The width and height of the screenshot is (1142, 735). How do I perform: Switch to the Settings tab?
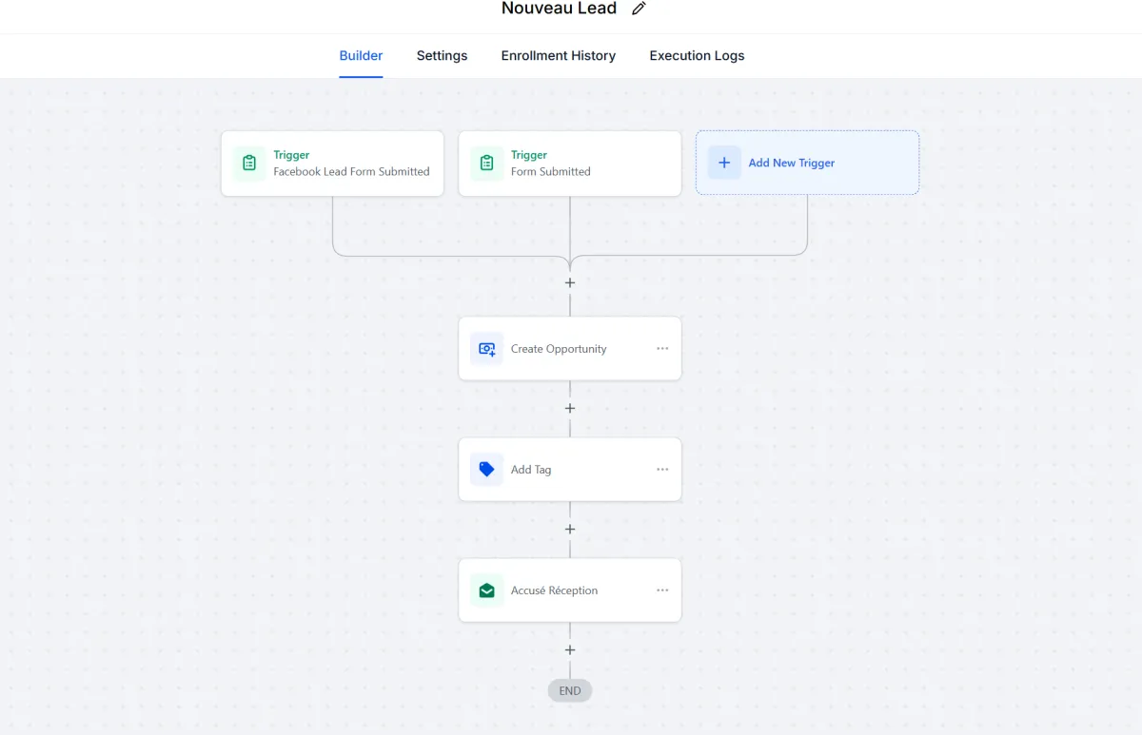(442, 56)
